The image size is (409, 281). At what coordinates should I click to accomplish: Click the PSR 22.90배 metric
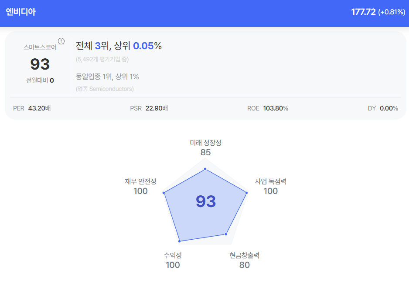[x=149, y=108]
